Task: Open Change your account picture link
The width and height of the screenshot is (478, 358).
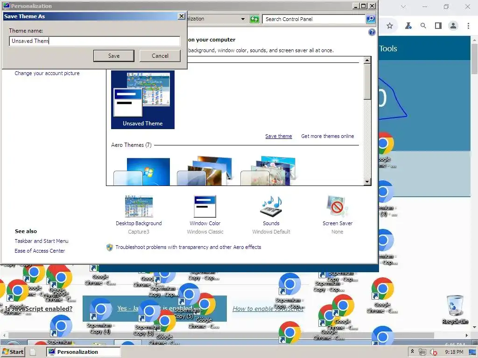Action: click(x=47, y=73)
